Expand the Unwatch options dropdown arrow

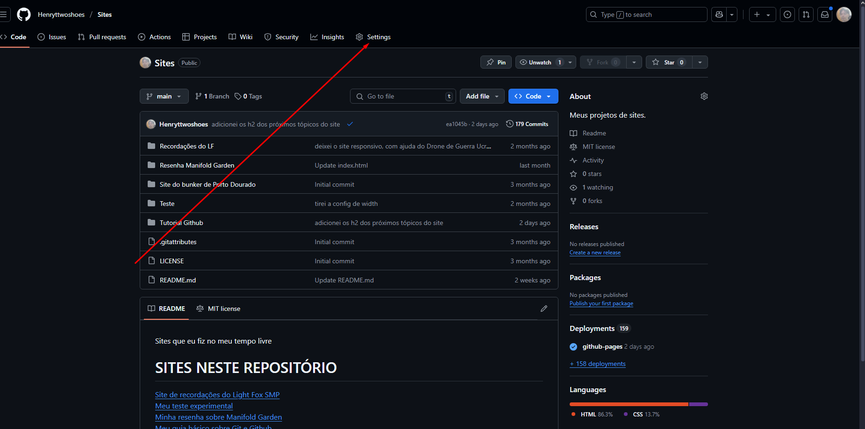pyautogui.click(x=570, y=62)
